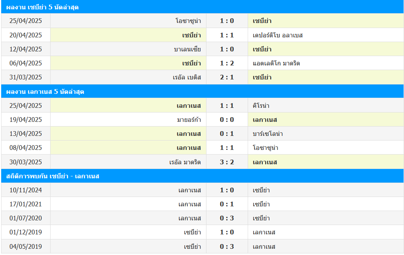Image resolution: width=404 pixels, height=255 pixels.
Task: Click the date 17/01/2021
Action: point(26,204)
